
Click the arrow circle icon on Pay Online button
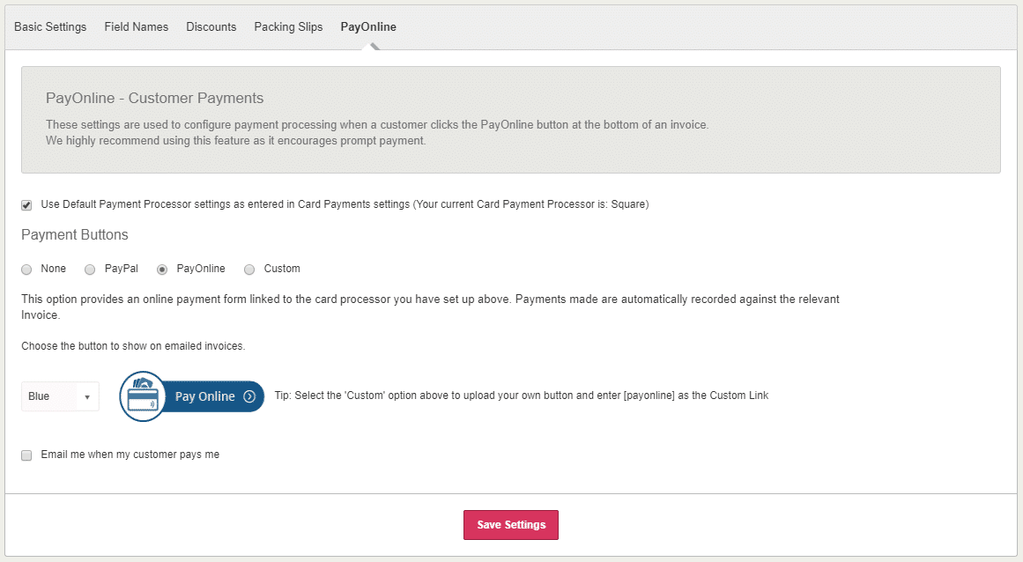(249, 396)
